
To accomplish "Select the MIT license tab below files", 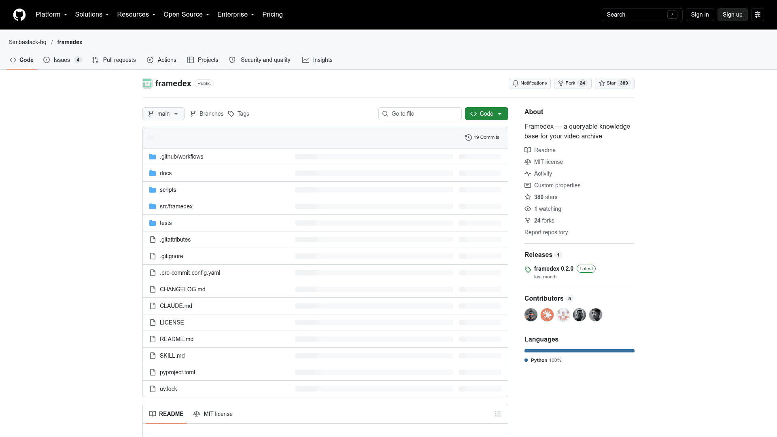I will tap(213, 414).
